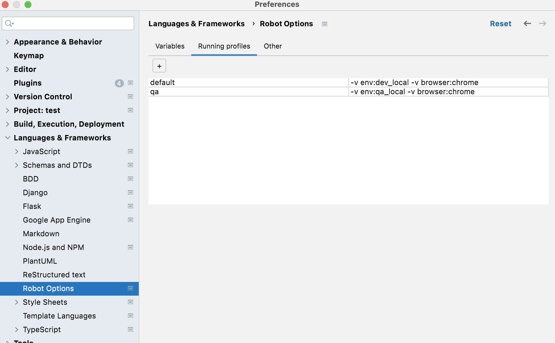The width and height of the screenshot is (555, 343).
Task: Select the qa running profile row
Action: click(248, 92)
